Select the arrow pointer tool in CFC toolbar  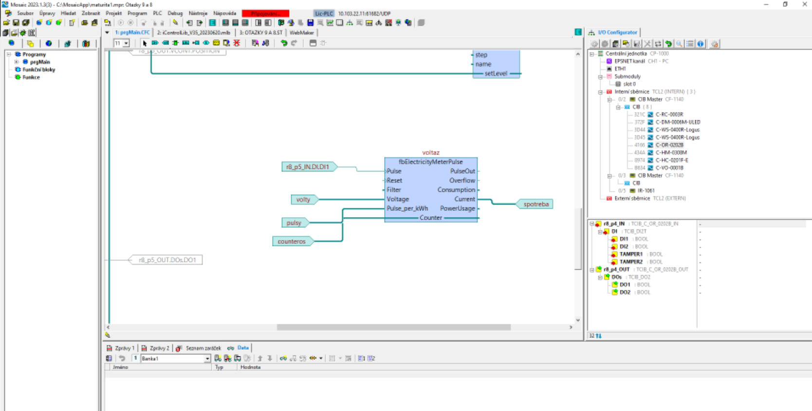tap(145, 43)
